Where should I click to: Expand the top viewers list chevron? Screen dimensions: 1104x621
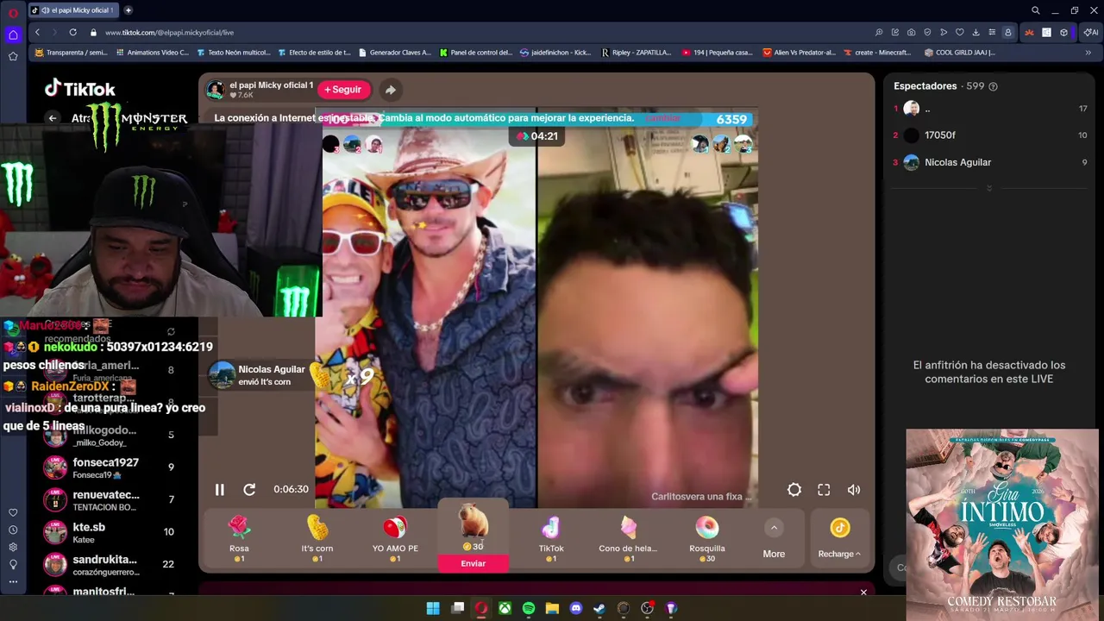(989, 187)
